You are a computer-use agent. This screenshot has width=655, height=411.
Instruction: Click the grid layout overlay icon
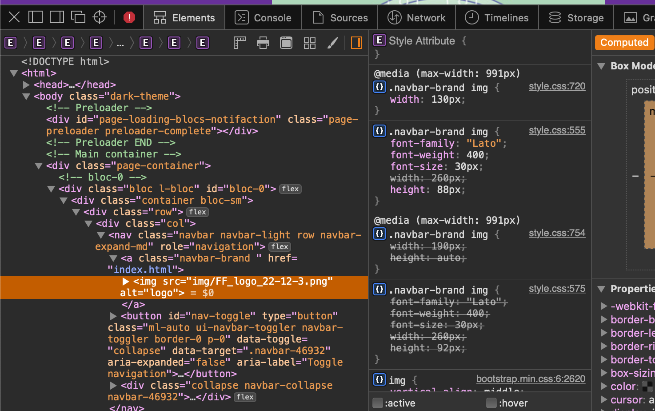tap(309, 43)
